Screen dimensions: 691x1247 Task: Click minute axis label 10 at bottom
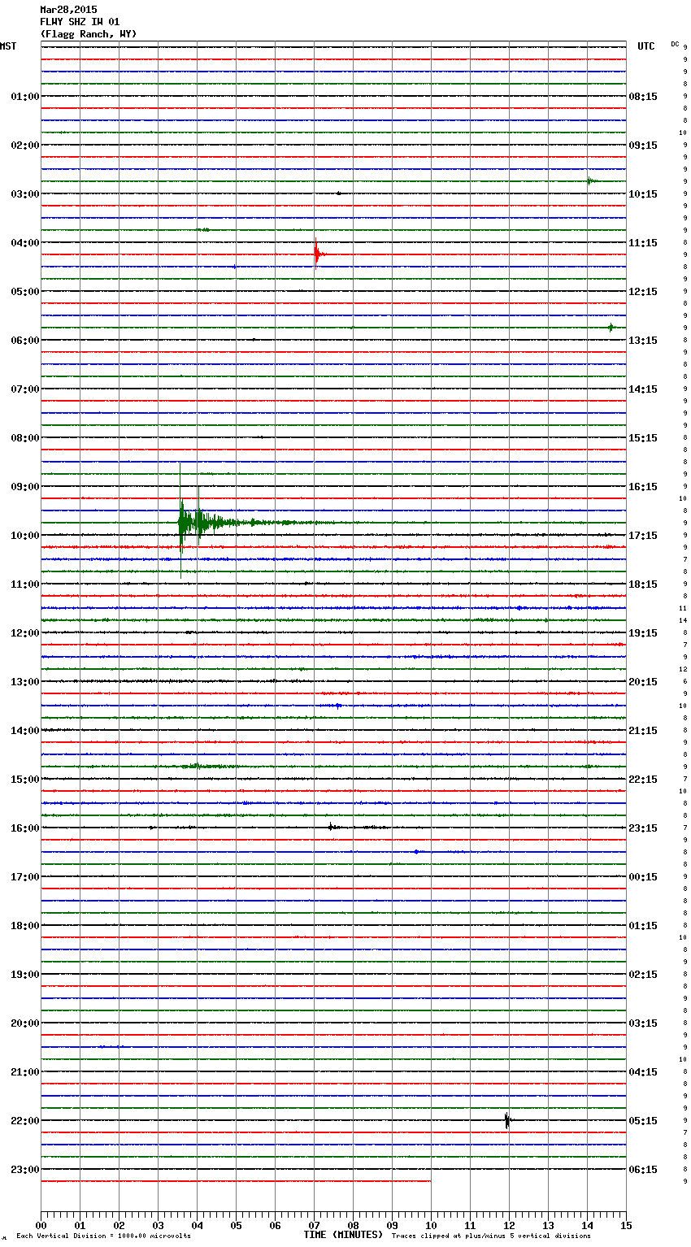(x=431, y=1225)
